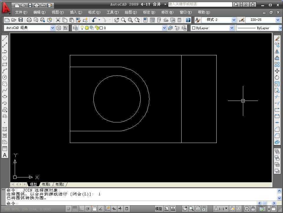The image size is (283, 213).
Task: Open the 修改(M) menu
Action: click(167, 12)
